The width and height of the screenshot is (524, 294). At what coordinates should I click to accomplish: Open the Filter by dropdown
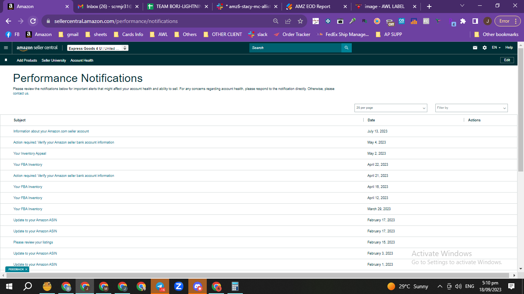point(471,108)
